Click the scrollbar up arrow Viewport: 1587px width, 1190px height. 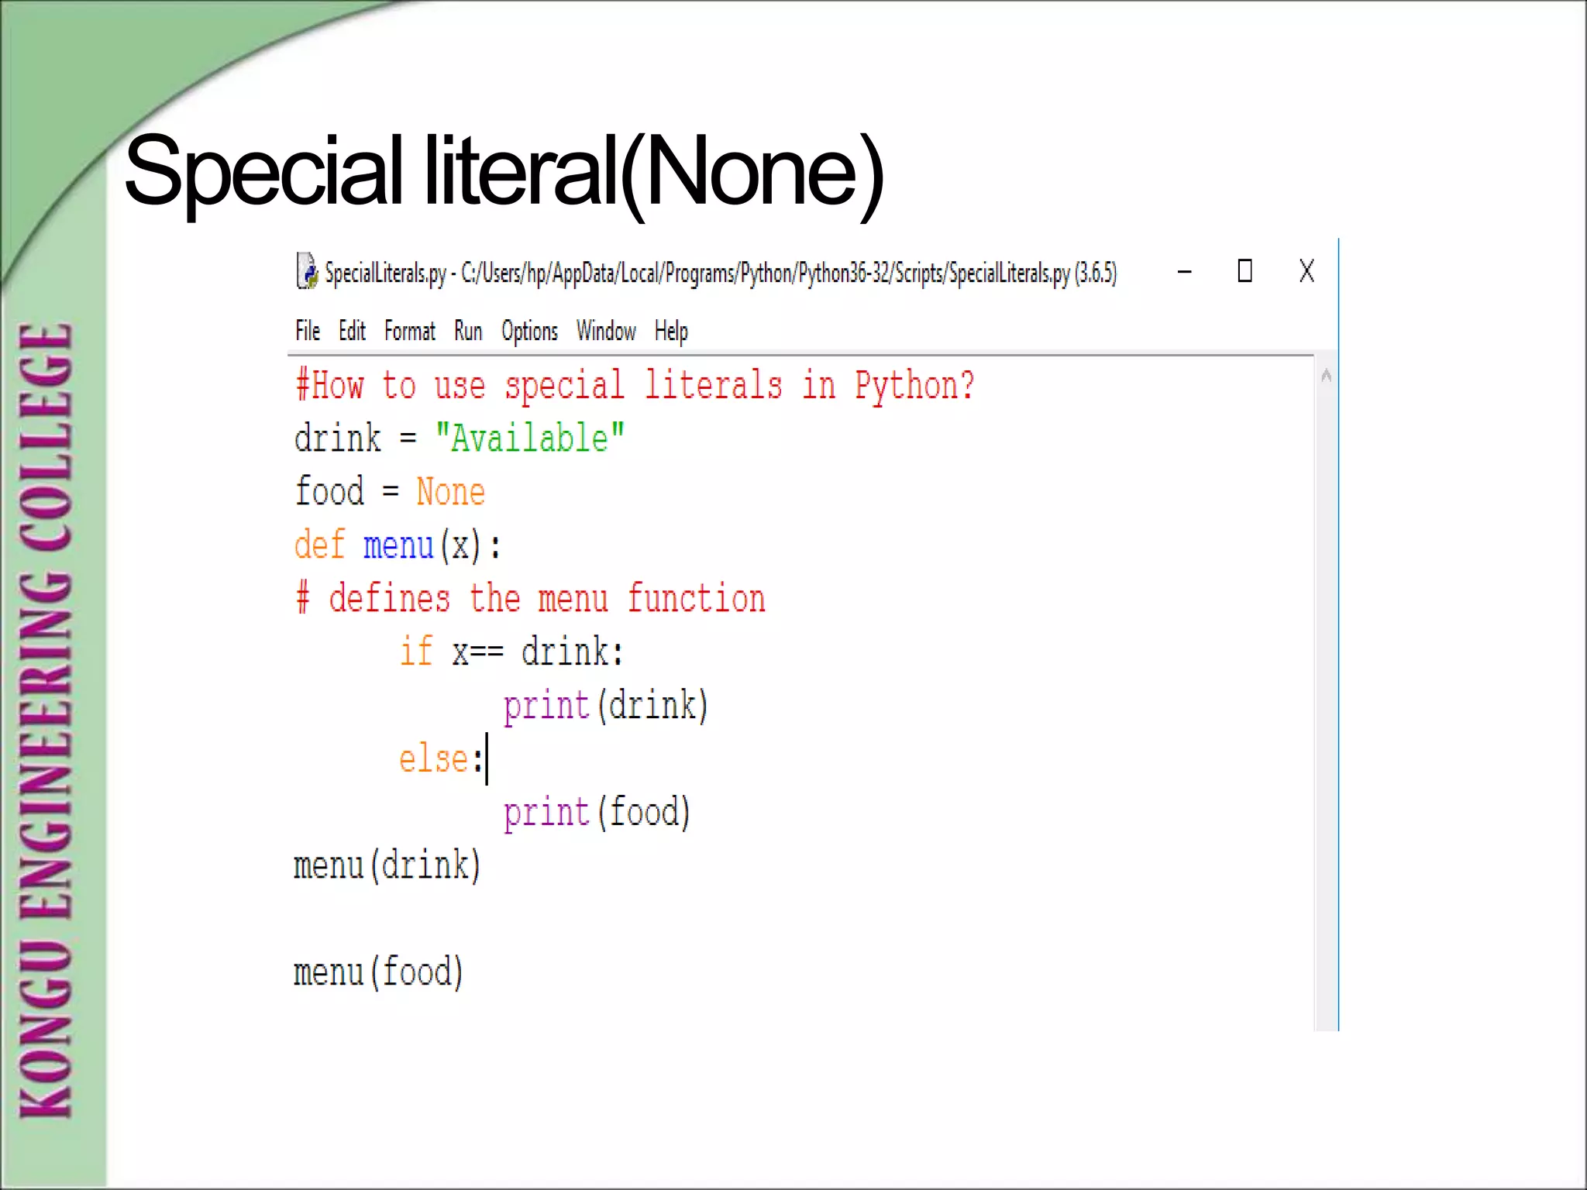pos(1326,377)
